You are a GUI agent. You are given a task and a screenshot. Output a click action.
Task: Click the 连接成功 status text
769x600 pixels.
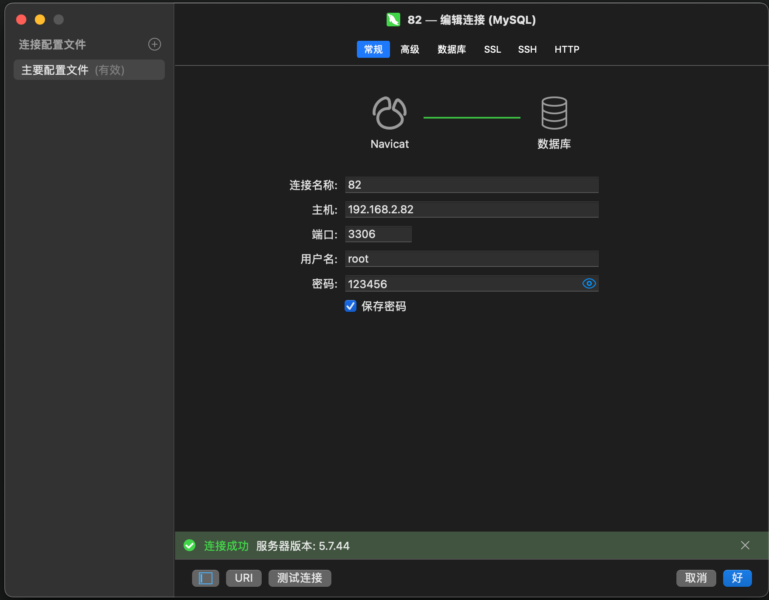[226, 546]
